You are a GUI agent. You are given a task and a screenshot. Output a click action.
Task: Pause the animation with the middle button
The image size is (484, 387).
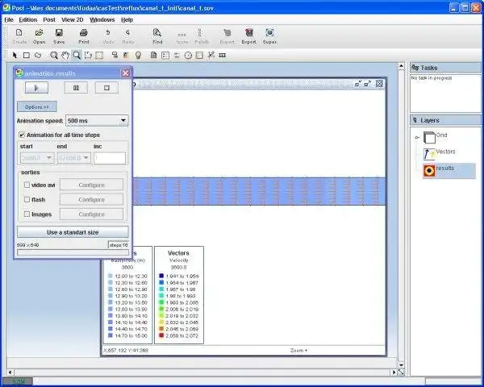coord(76,88)
